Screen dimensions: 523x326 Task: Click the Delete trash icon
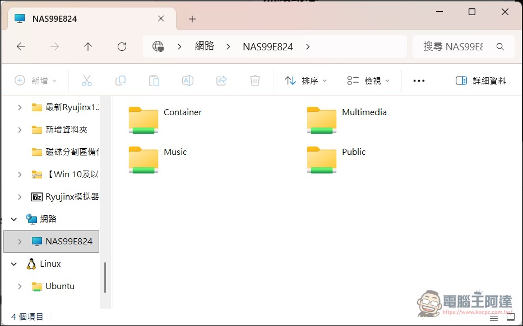click(x=255, y=81)
